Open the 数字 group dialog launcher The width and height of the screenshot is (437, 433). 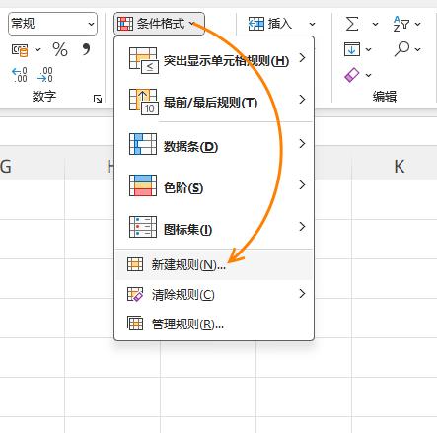click(98, 99)
